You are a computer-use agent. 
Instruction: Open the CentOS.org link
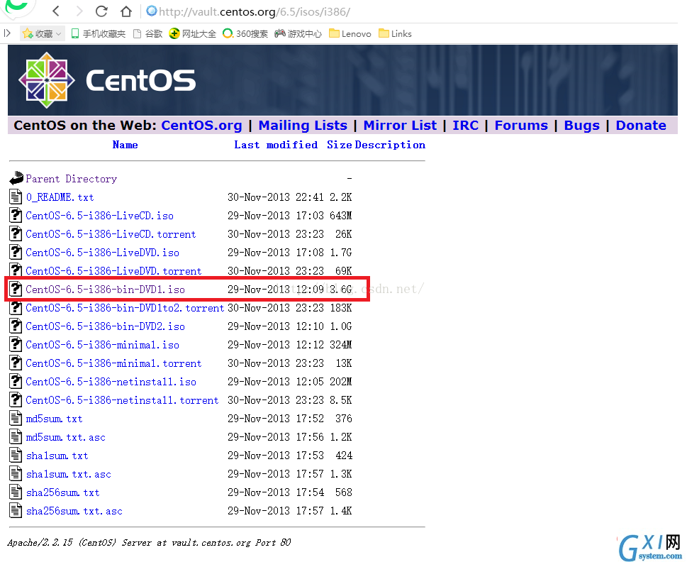pyautogui.click(x=201, y=126)
